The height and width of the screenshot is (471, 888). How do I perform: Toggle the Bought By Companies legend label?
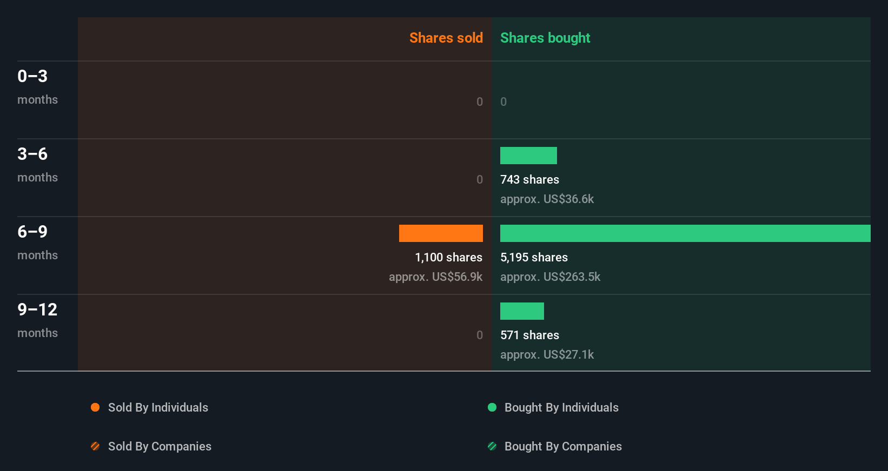[563, 446]
